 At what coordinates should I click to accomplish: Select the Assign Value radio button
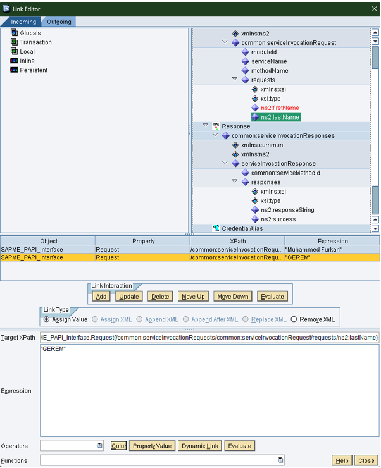coord(47,319)
